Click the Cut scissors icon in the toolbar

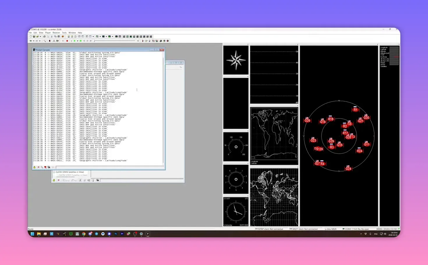(x=52, y=37)
